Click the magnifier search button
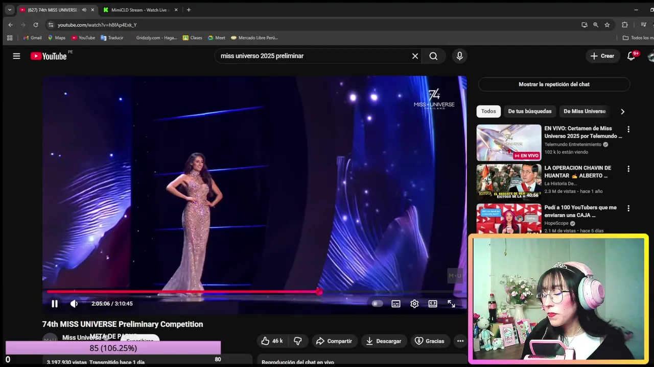654x367 pixels. (x=433, y=56)
